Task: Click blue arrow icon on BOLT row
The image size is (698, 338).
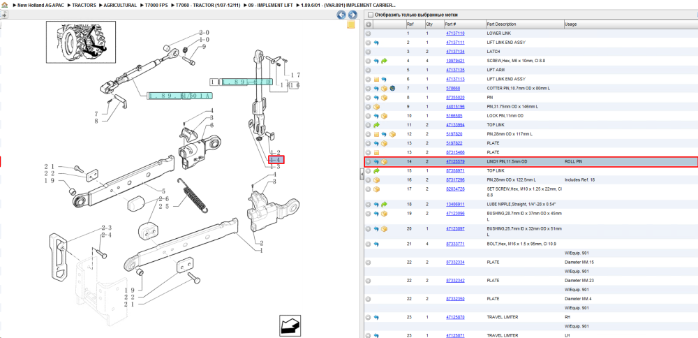Action: (376, 244)
